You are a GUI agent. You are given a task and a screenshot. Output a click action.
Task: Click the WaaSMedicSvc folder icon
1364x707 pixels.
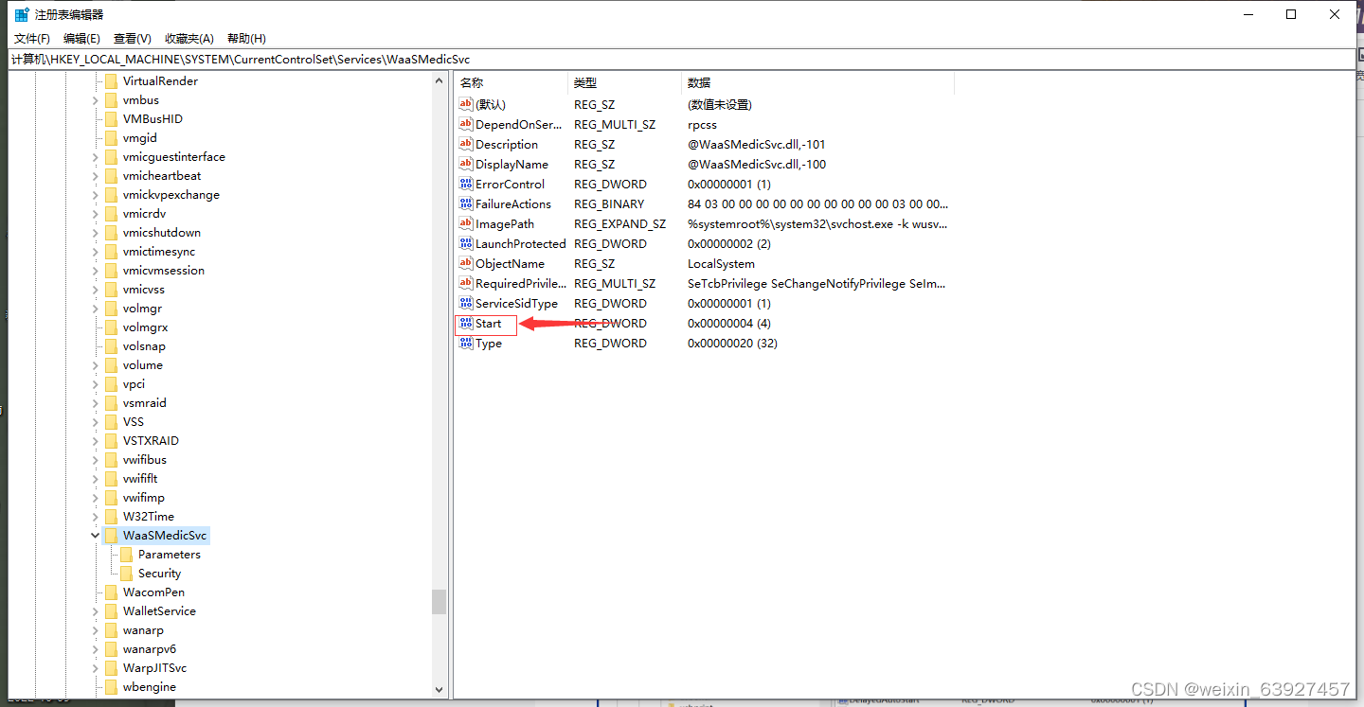coord(111,536)
